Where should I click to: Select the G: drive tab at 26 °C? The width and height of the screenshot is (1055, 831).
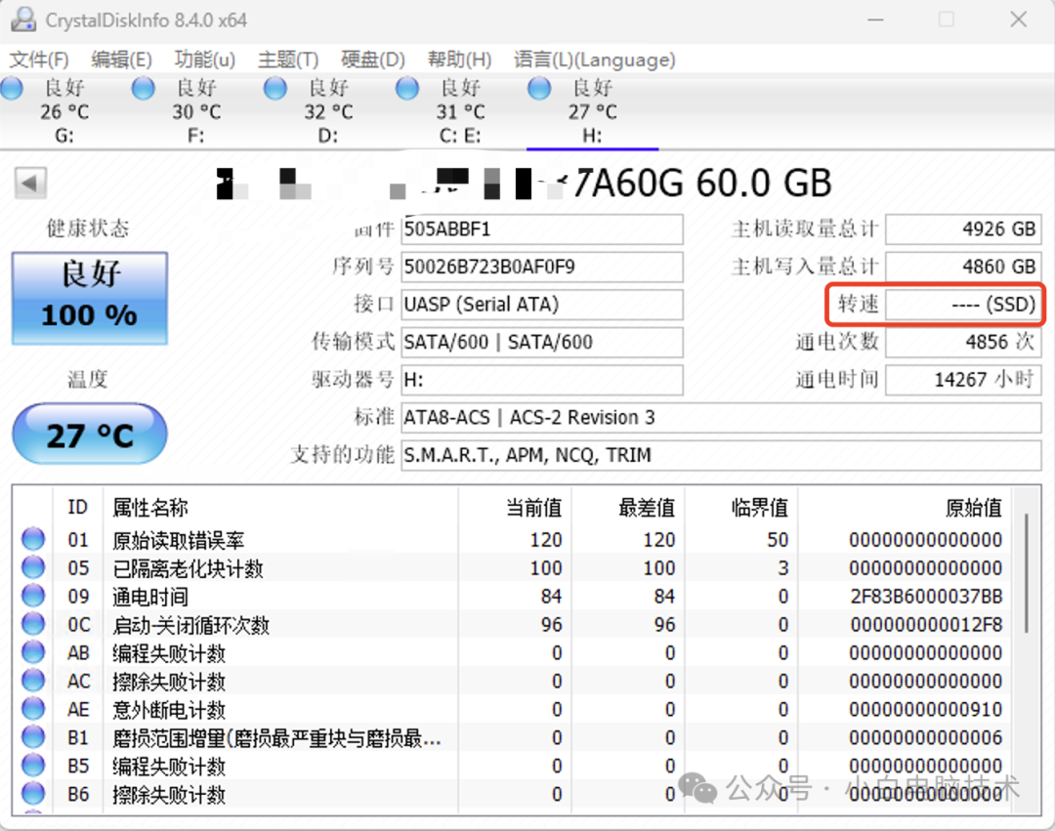pyautogui.click(x=64, y=111)
